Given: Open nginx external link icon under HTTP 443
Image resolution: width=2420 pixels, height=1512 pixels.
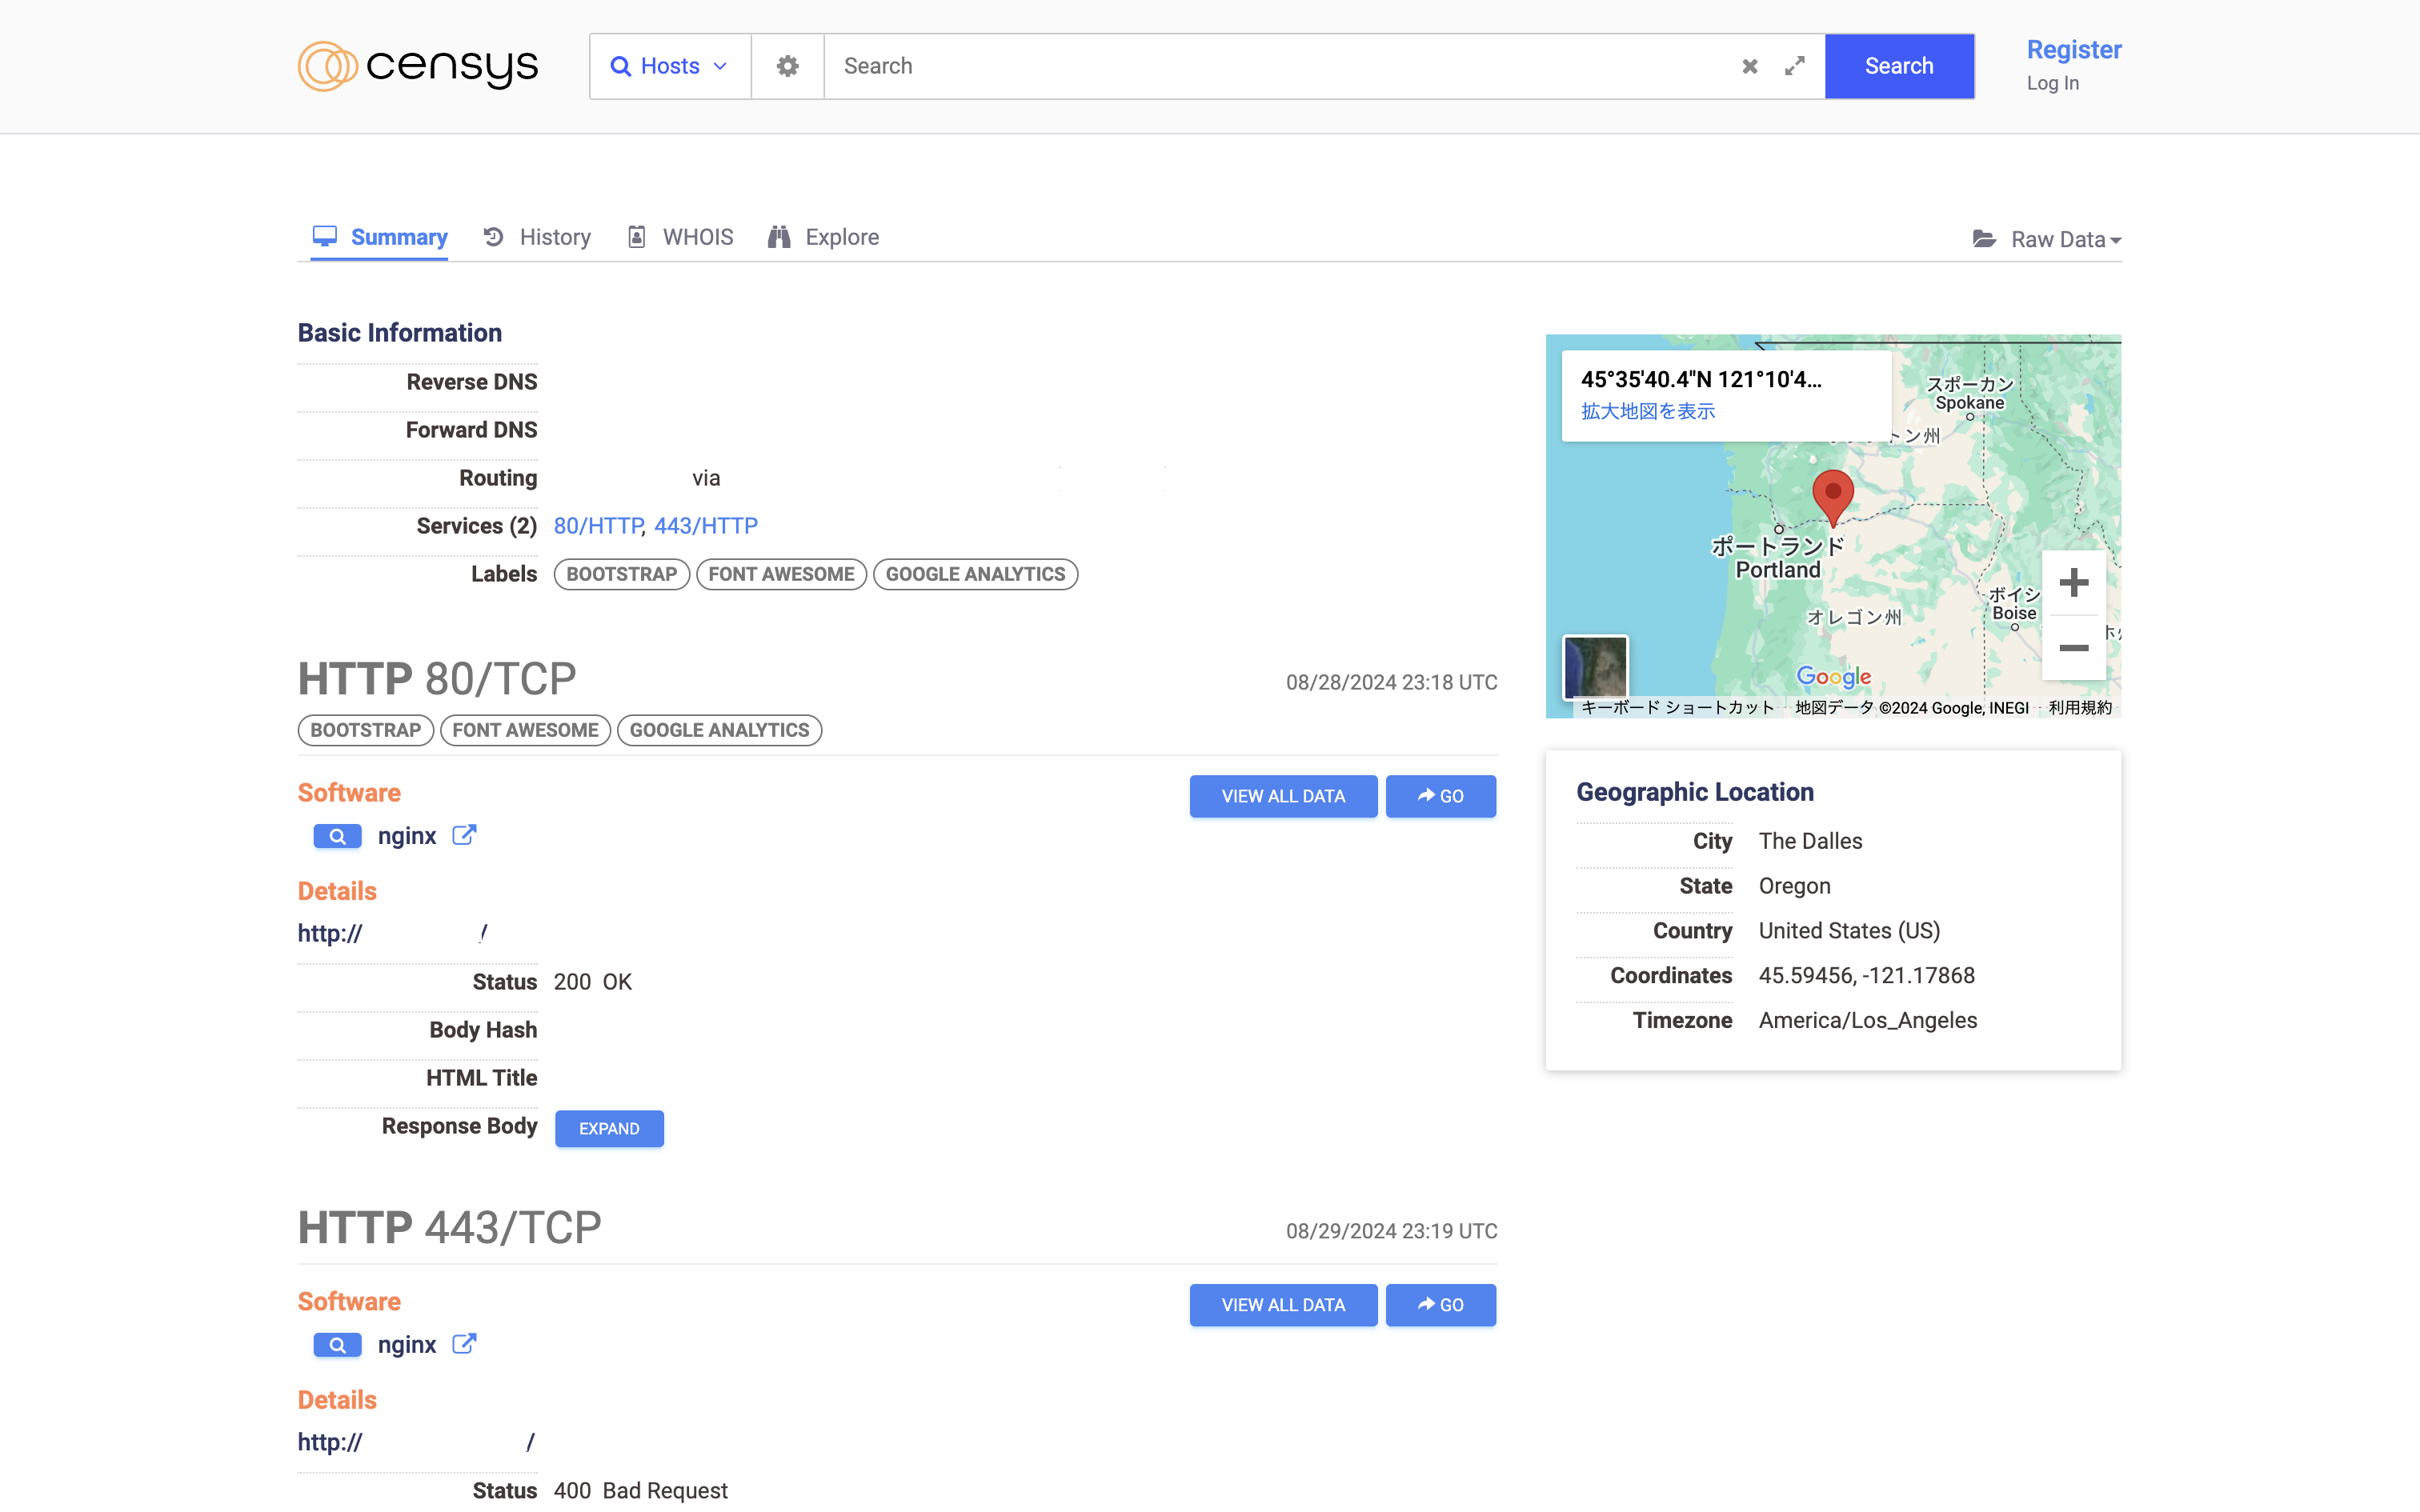Looking at the screenshot, I should pyautogui.click(x=464, y=1344).
